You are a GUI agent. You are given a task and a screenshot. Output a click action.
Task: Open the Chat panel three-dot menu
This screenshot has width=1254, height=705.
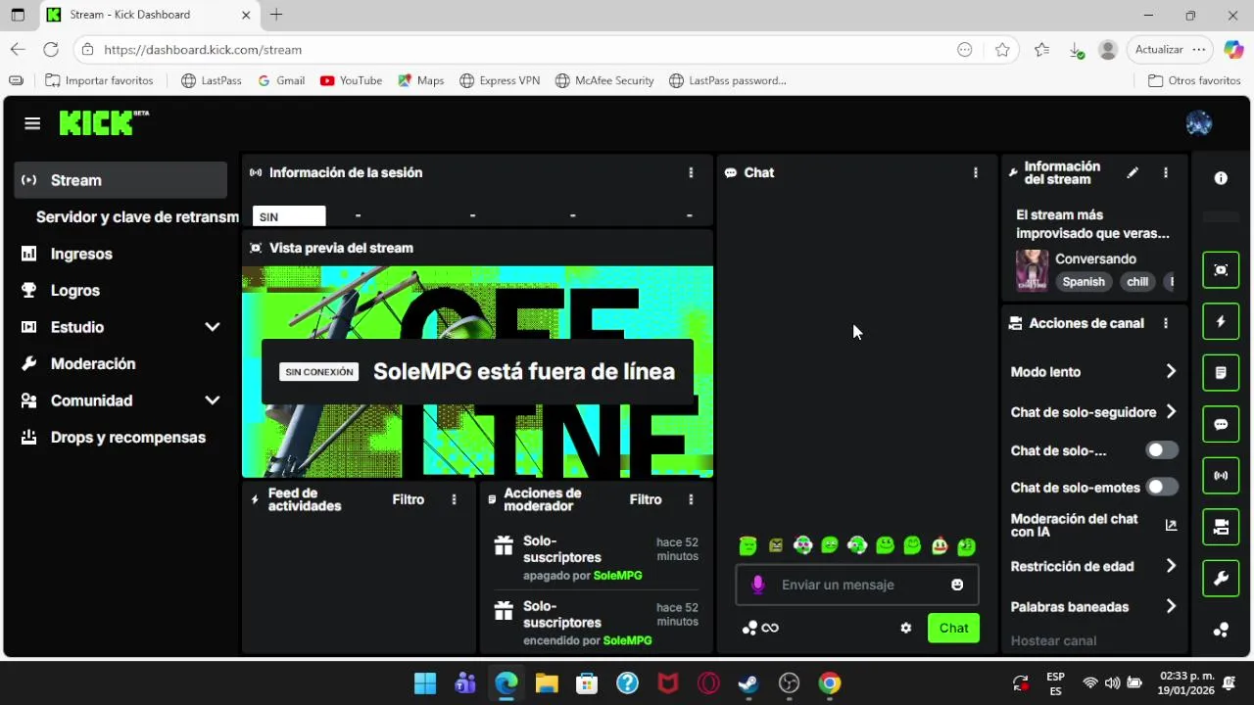point(975,172)
